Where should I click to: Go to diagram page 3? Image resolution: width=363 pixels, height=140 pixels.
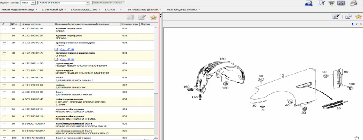(361, 24)
